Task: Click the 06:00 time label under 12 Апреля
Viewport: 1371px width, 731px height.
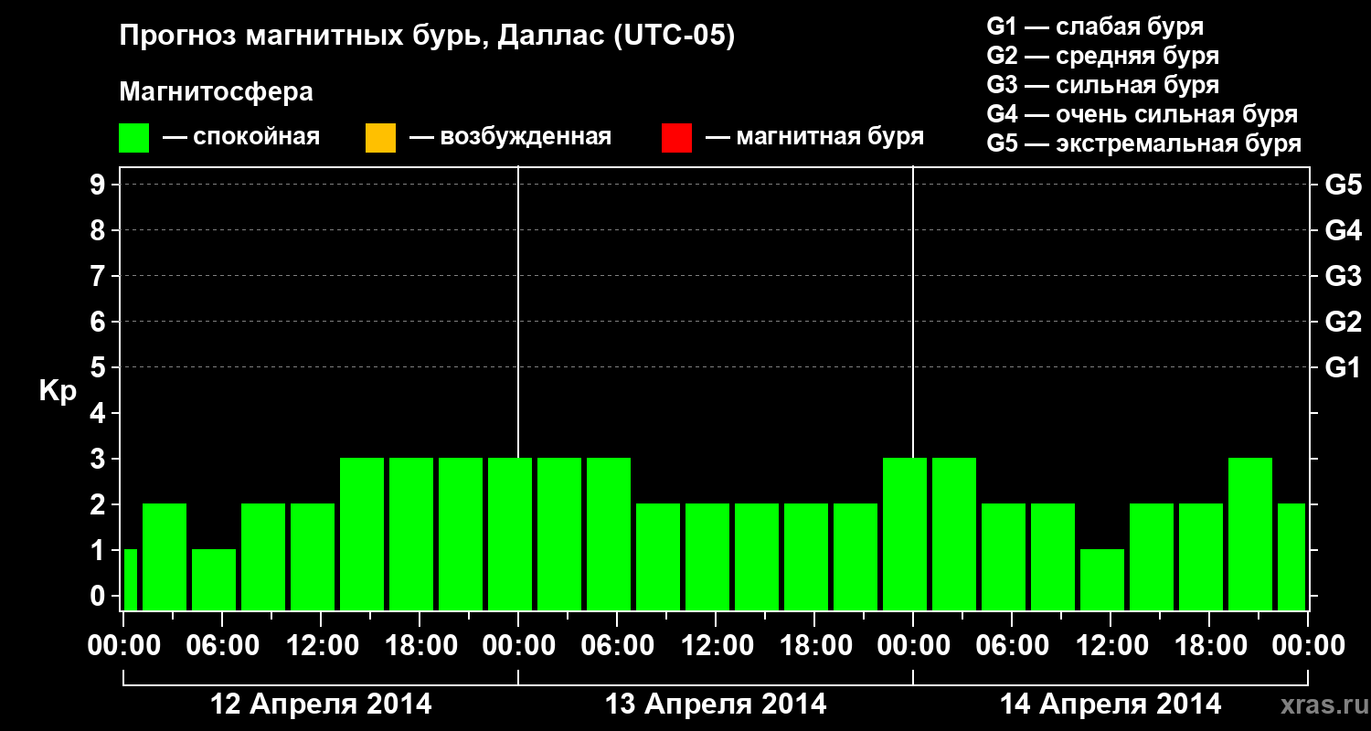Action: point(222,646)
